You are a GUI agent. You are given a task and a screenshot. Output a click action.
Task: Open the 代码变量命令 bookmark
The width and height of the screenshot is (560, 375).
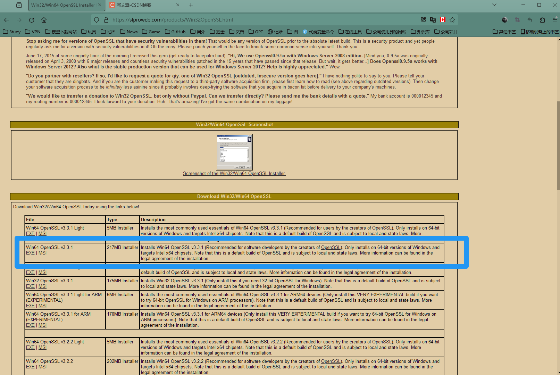click(318, 32)
